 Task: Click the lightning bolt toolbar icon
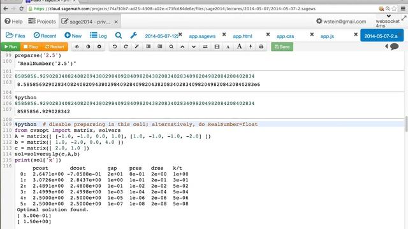click(251, 46)
